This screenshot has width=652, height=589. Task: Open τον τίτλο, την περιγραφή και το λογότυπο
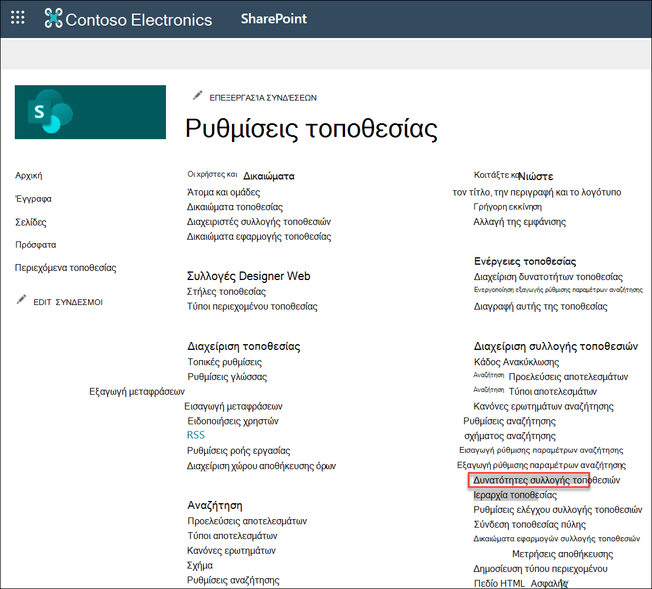point(537,193)
